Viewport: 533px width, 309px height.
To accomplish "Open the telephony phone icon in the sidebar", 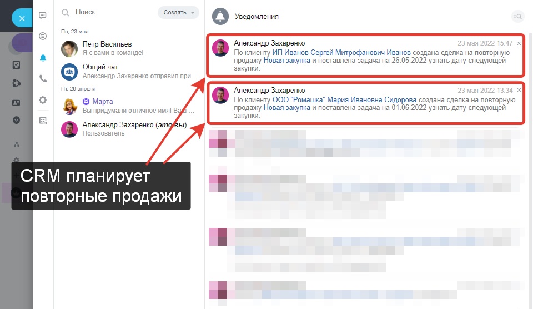I will 43,78.
